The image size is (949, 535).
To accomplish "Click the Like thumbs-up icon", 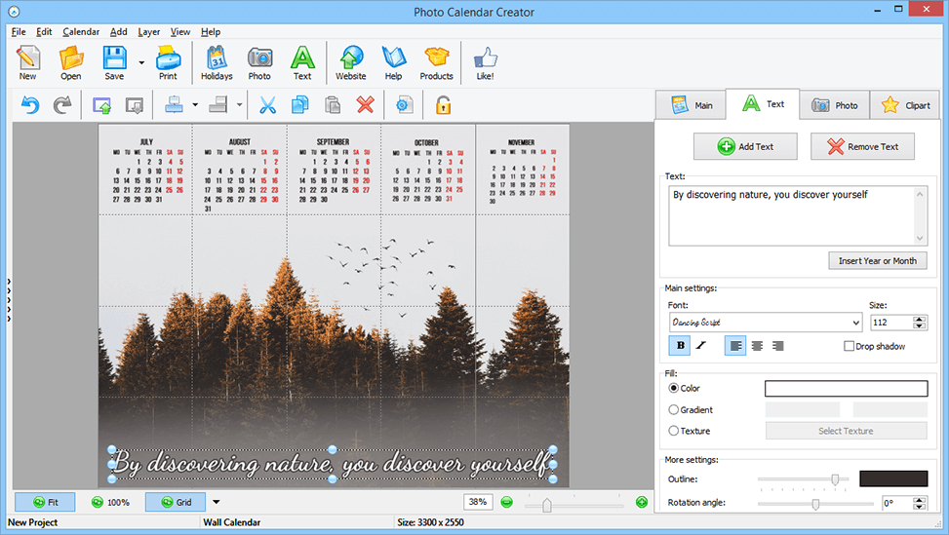I will tap(485, 62).
